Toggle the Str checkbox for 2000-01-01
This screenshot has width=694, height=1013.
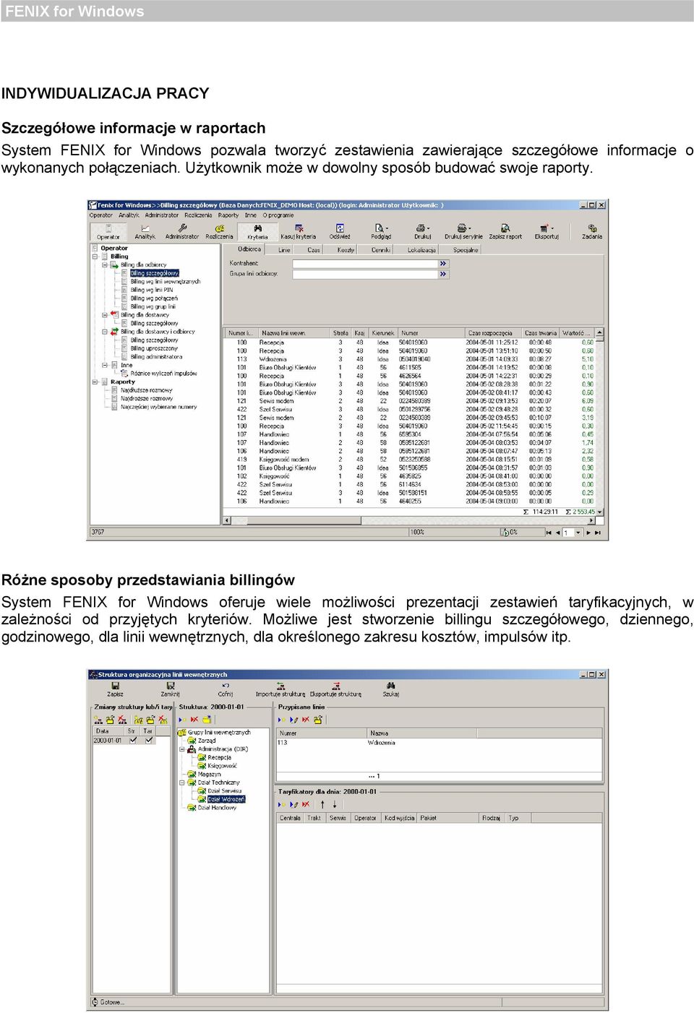pos(133,740)
